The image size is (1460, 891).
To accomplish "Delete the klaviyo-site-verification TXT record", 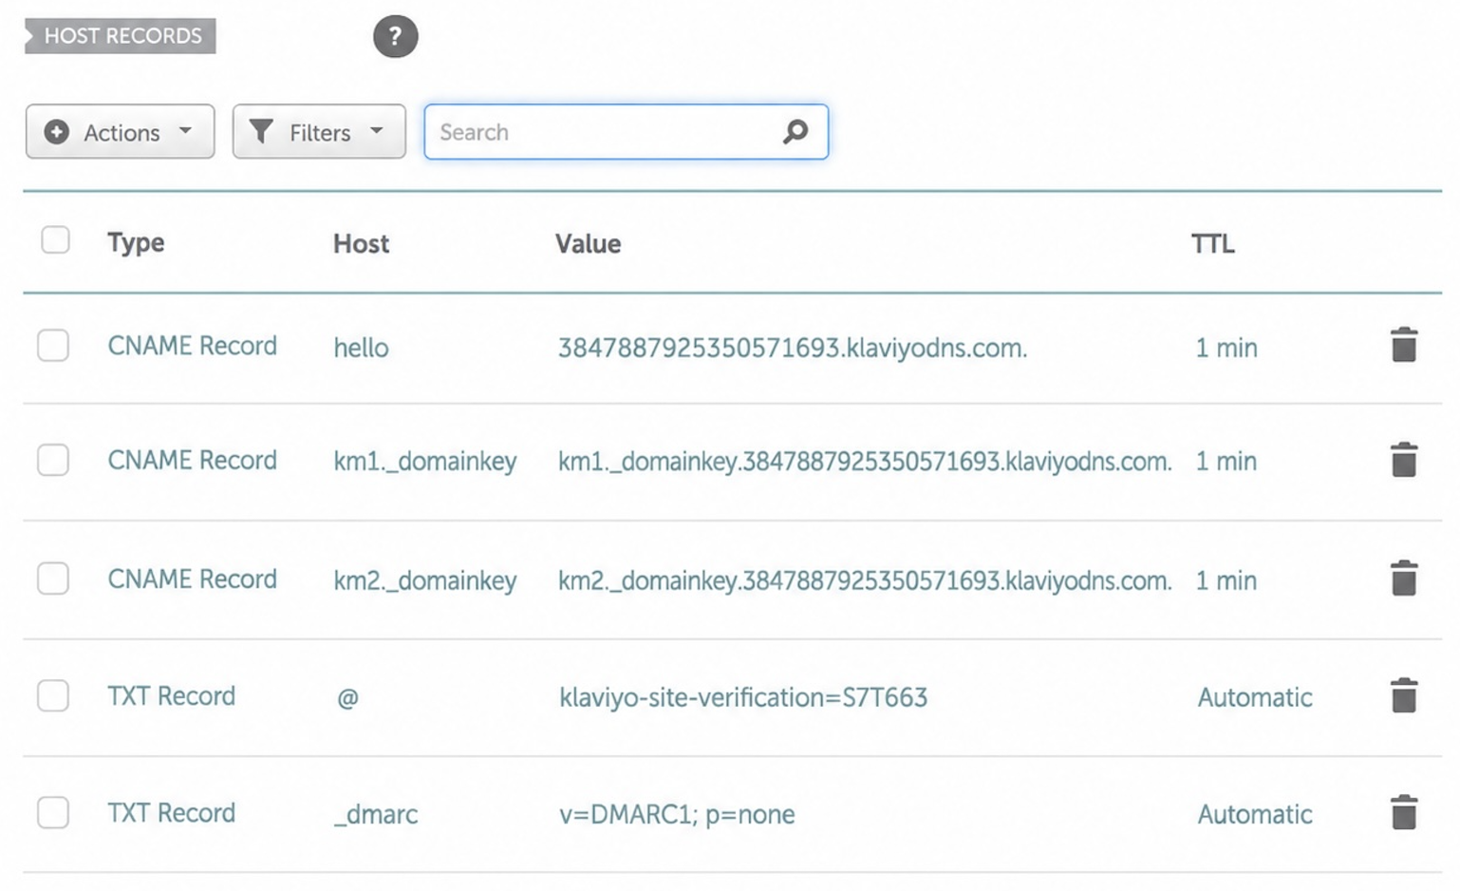I will (1404, 695).
